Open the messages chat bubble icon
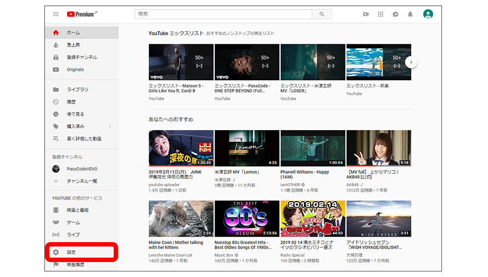This screenshot has height=277, width=488. 395,14
